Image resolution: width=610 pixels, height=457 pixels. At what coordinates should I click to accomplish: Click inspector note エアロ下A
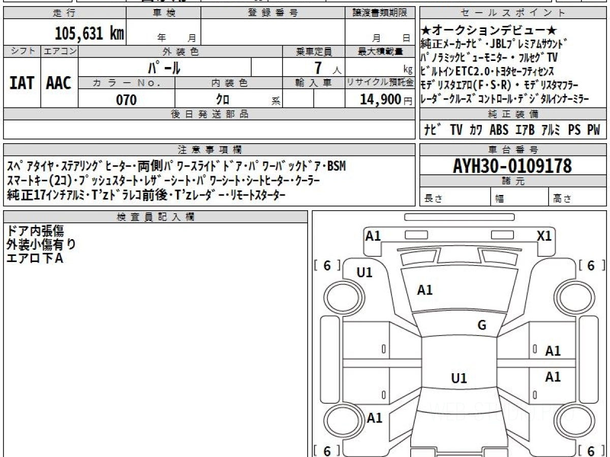pyautogui.click(x=35, y=259)
